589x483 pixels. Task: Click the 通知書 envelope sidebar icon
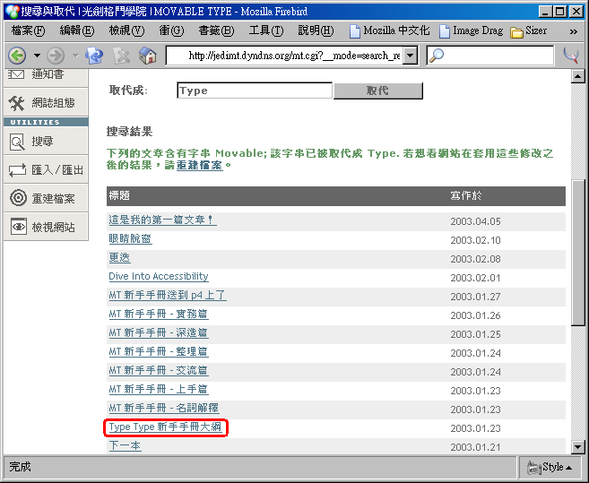pyautogui.click(x=16, y=74)
